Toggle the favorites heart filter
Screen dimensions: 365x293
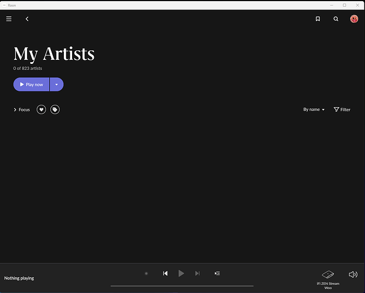(x=41, y=110)
